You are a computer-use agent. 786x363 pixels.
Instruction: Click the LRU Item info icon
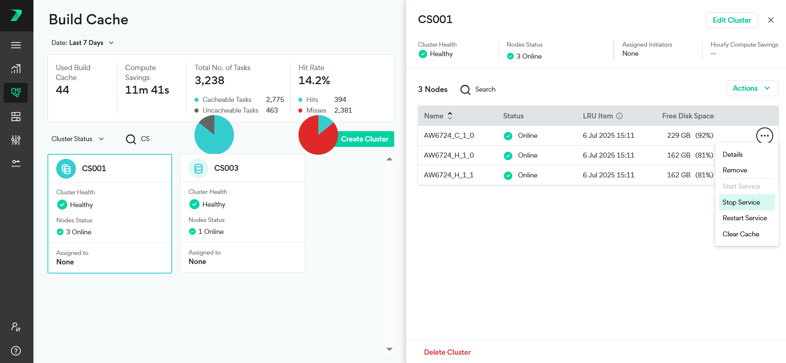coord(619,116)
